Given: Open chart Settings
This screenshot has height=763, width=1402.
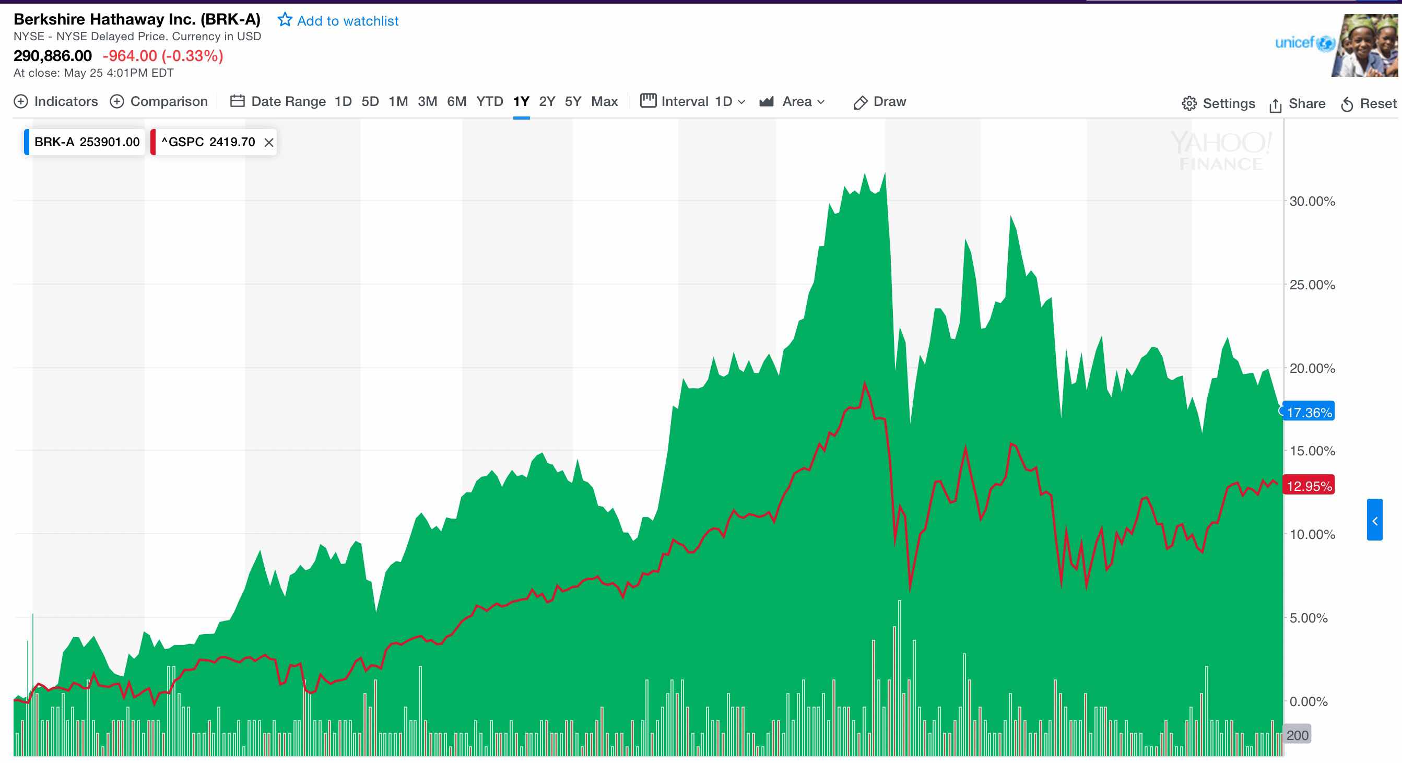Looking at the screenshot, I should (x=1229, y=103).
